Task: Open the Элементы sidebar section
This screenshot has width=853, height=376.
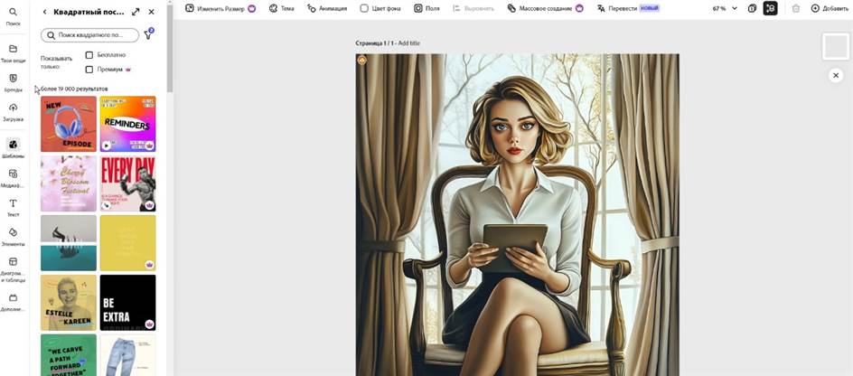Action: 13,233
